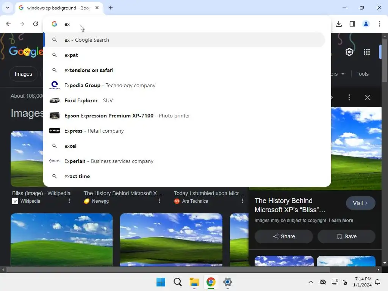Open a new tab with the plus icon

pos(111,8)
